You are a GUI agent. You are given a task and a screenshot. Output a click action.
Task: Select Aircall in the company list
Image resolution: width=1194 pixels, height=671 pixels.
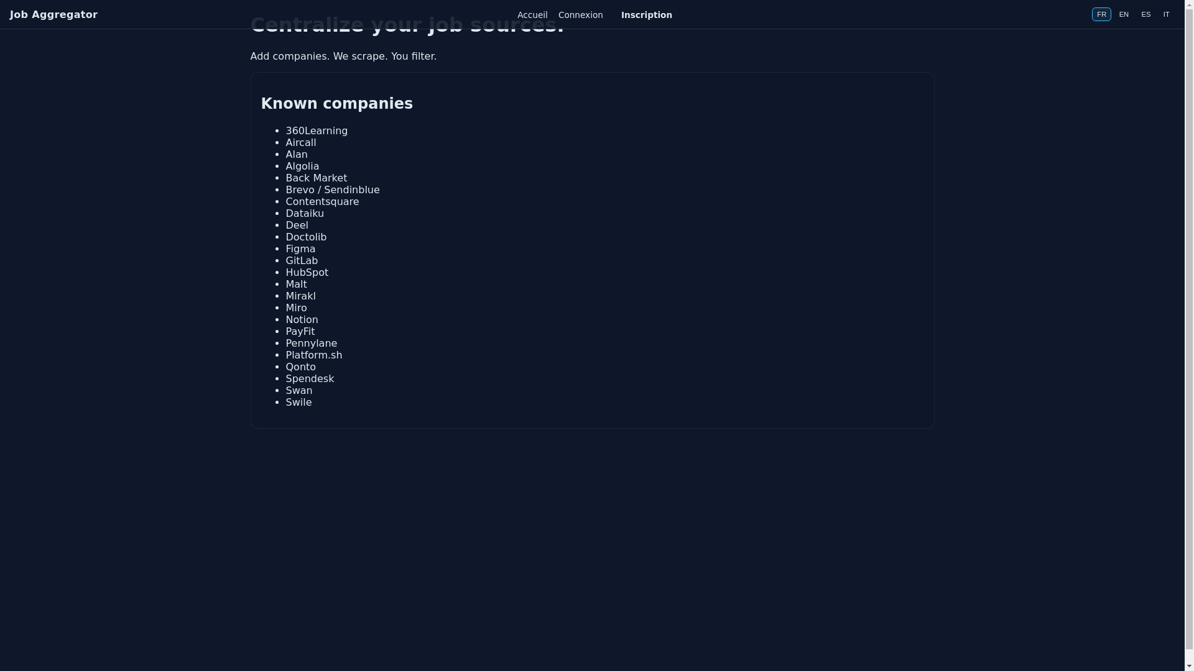pos(301,143)
